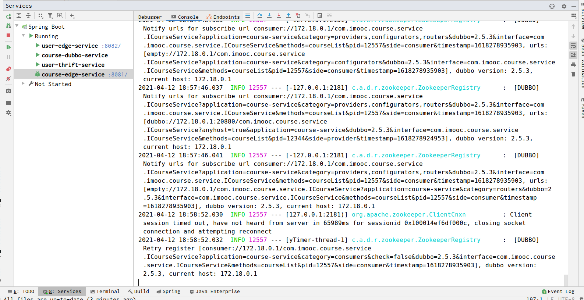Click crosshair locate icon in Services header
This screenshot has height=300, width=584.
[552, 6]
